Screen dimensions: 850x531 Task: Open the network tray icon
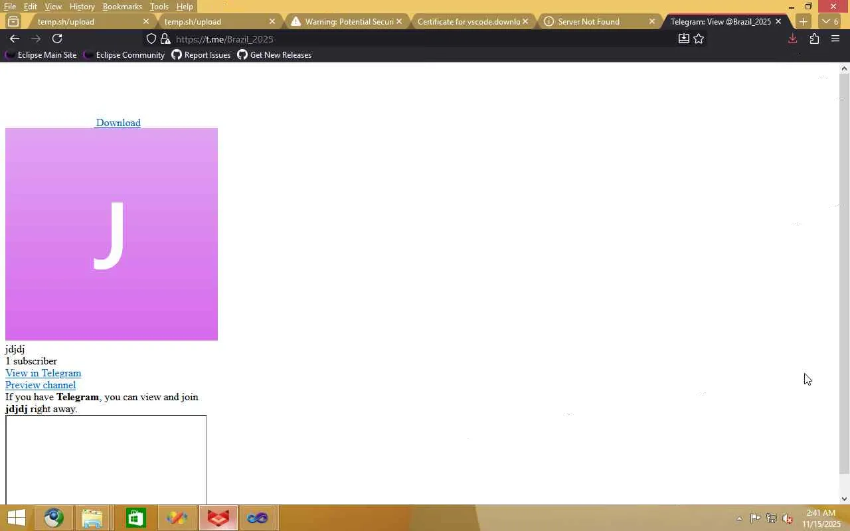772,518
